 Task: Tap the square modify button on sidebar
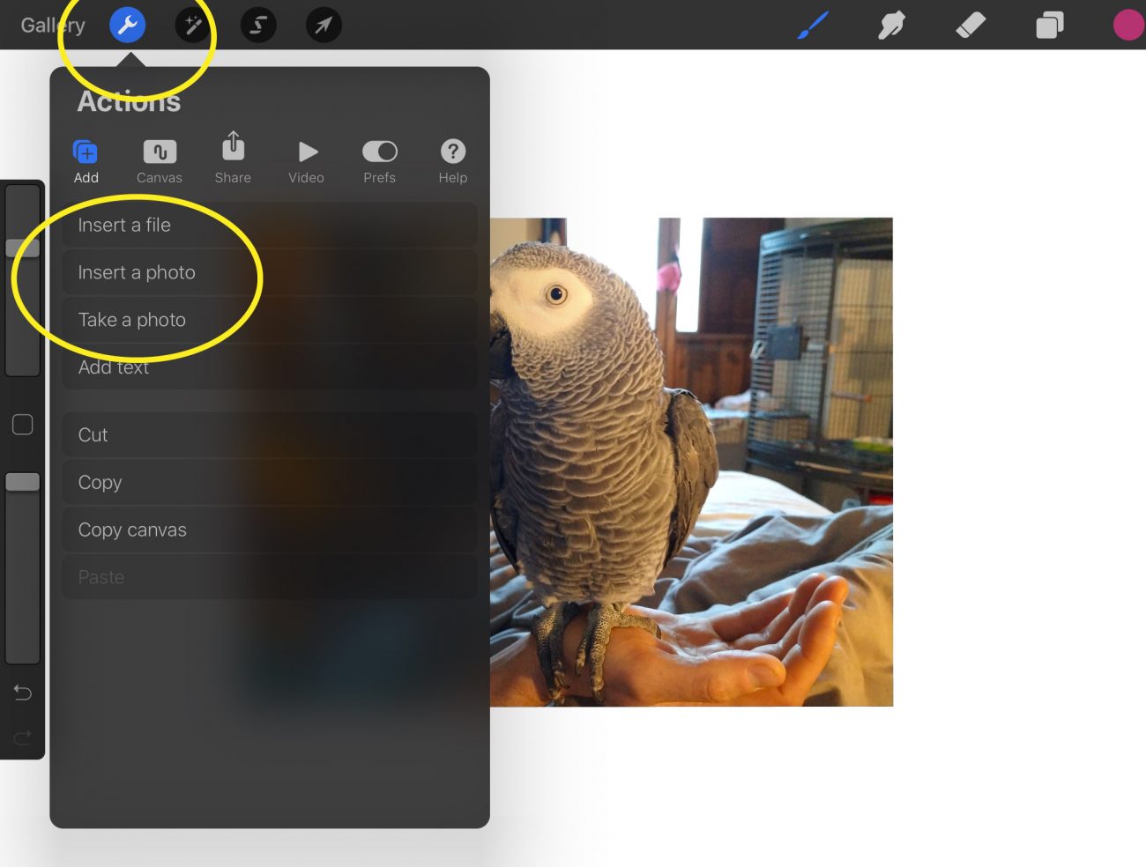click(23, 425)
